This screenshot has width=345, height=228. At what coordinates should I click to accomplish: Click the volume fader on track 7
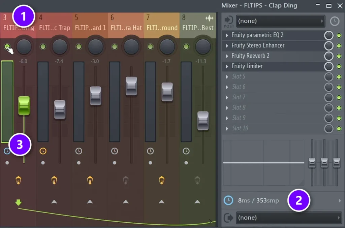[167, 92]
